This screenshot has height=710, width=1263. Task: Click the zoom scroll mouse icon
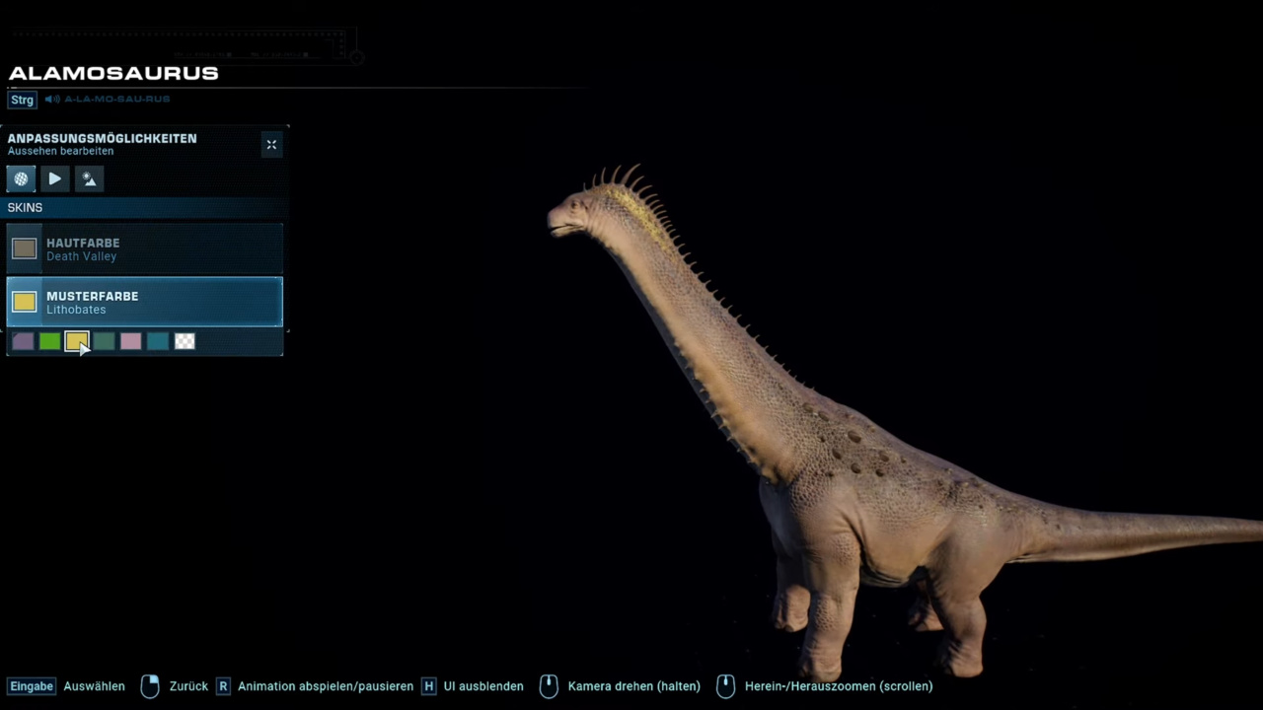(725, 686)
